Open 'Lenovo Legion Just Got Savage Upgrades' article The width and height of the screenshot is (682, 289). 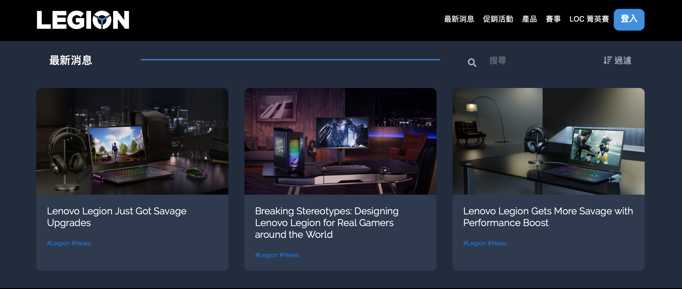point(117,217)
